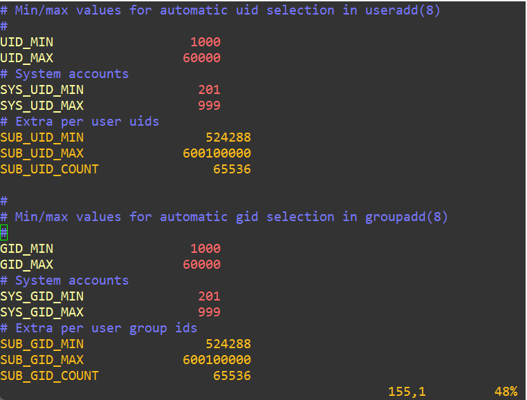The image size is (527, 400).
Task: Place cursor on GID_MAX value 60000
Action: [202, 265]
